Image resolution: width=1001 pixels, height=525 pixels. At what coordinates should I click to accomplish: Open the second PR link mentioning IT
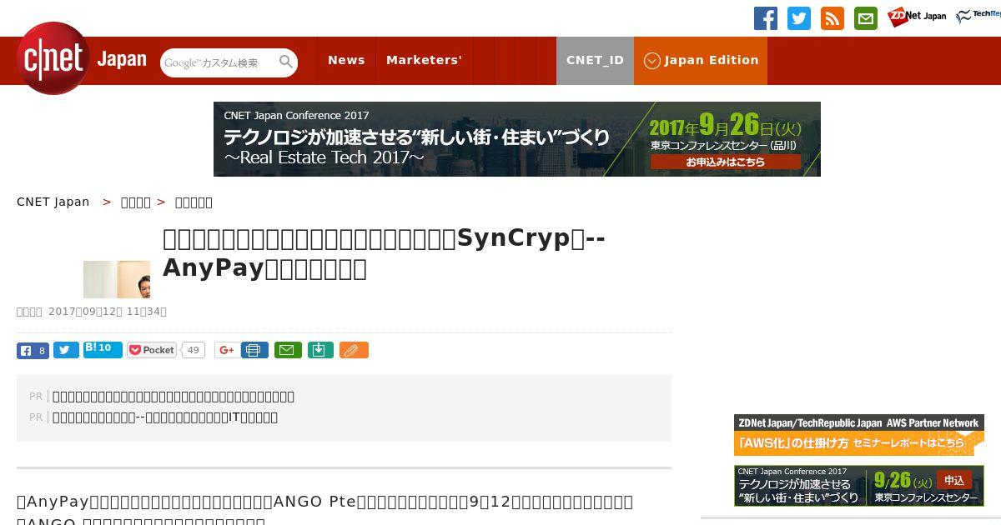(165, 417)
